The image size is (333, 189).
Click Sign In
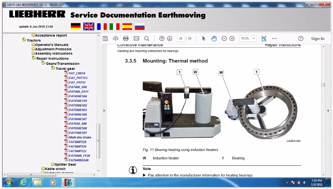(x=317, y=39)
